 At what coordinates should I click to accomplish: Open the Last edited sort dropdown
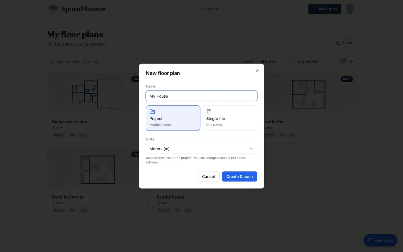(x=315, y=61)
